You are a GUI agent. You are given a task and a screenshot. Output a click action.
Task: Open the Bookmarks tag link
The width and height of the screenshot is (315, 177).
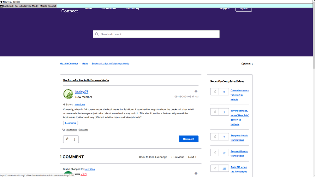click(72, 130)
